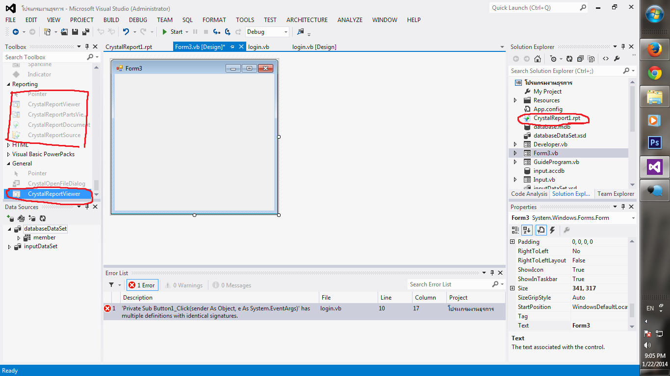Click the Configure Data Source with Wizard icon
This screenshot has width=670, height=376.
click(32, 218)
